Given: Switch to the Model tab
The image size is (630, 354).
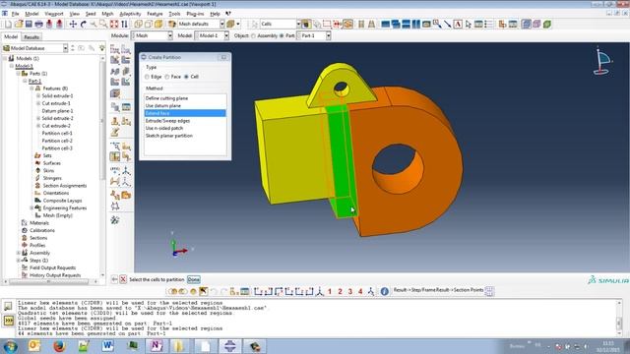Looking at the screenshot, I should tap(11, 36).
